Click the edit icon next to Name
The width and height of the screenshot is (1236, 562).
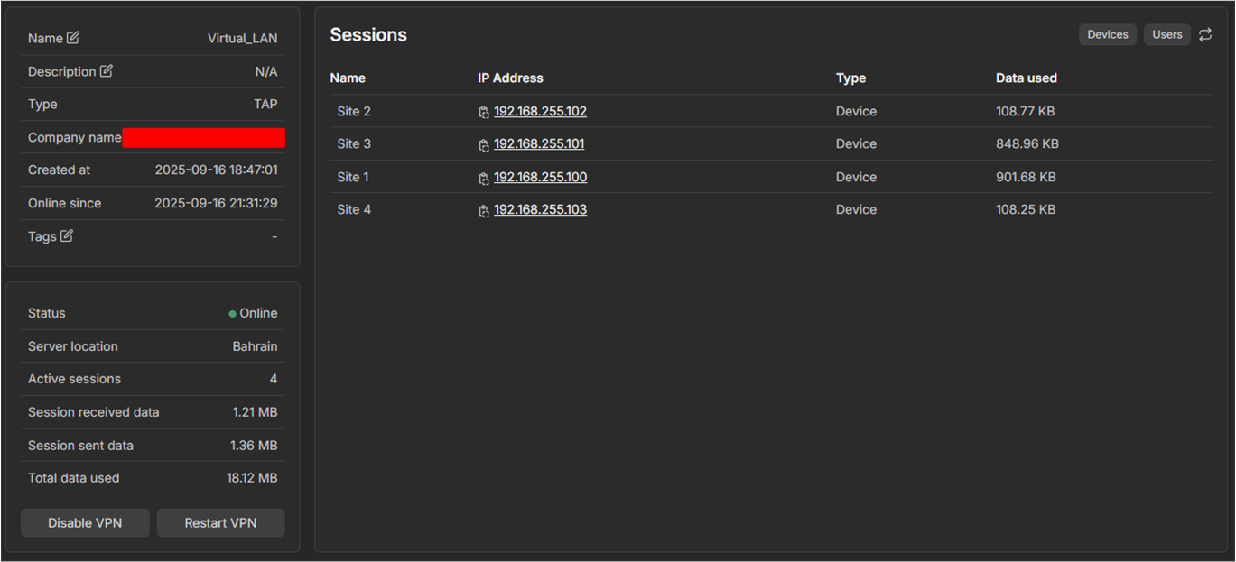pyautogui.click(x=73, y=38)
